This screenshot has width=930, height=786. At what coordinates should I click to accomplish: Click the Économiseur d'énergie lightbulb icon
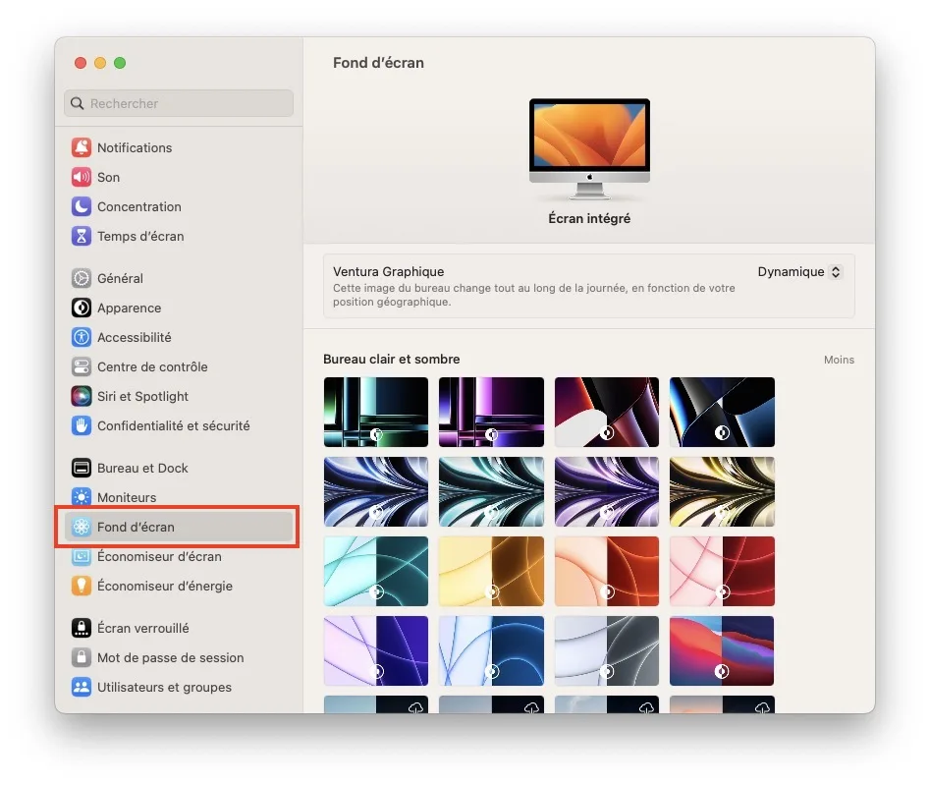click(82, 586)
